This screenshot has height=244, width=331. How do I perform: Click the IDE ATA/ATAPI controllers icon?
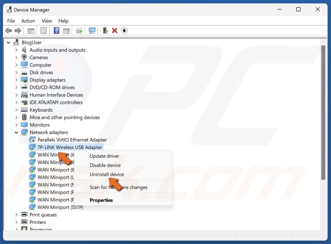[x=24, y=103]
